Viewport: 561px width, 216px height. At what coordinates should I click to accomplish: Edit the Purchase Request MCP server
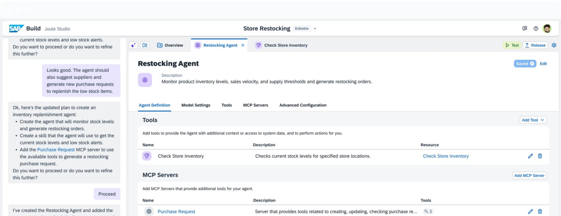[530, 212]
